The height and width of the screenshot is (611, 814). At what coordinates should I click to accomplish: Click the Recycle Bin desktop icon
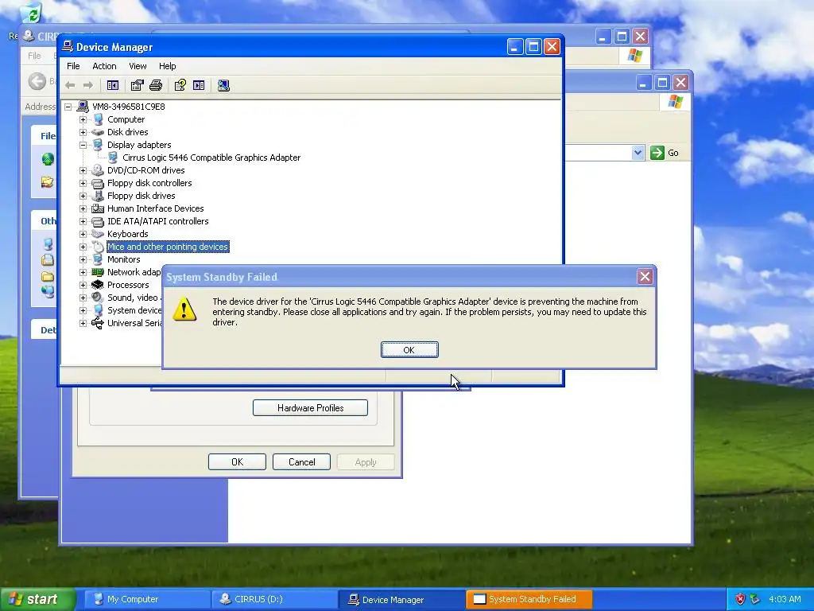coord(32,14)
